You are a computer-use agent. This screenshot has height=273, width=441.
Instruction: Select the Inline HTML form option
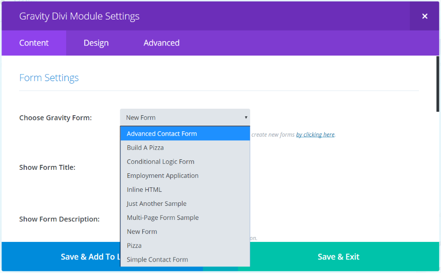tap(144, 190)
